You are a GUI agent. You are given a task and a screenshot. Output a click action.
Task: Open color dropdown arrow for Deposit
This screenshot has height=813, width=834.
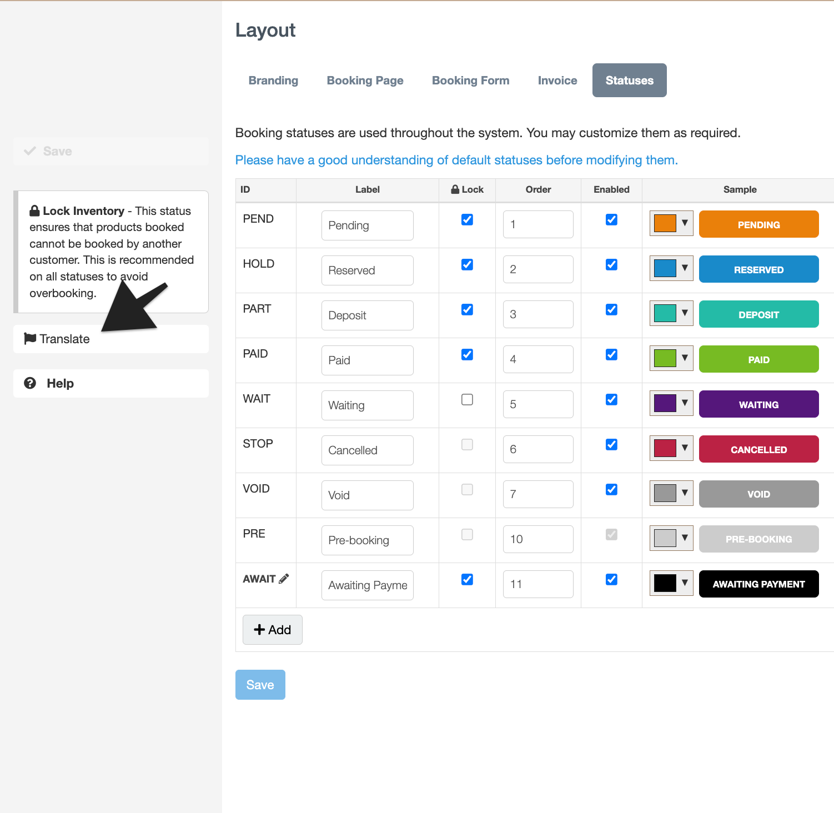(x=685, y=313)
